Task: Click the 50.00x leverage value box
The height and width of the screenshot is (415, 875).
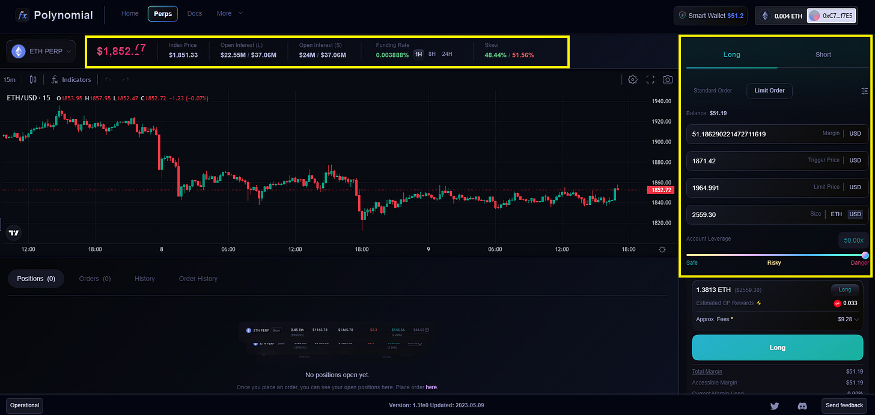Action: tap(853, 240)
